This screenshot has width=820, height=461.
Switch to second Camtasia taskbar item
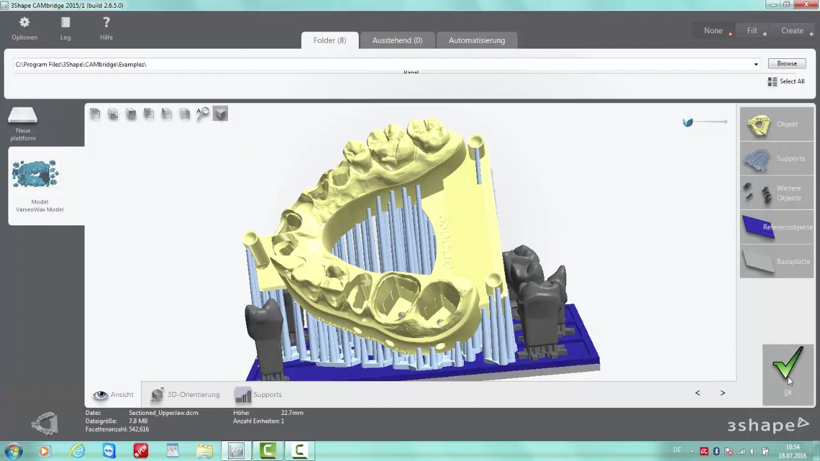tap(299, 451)
